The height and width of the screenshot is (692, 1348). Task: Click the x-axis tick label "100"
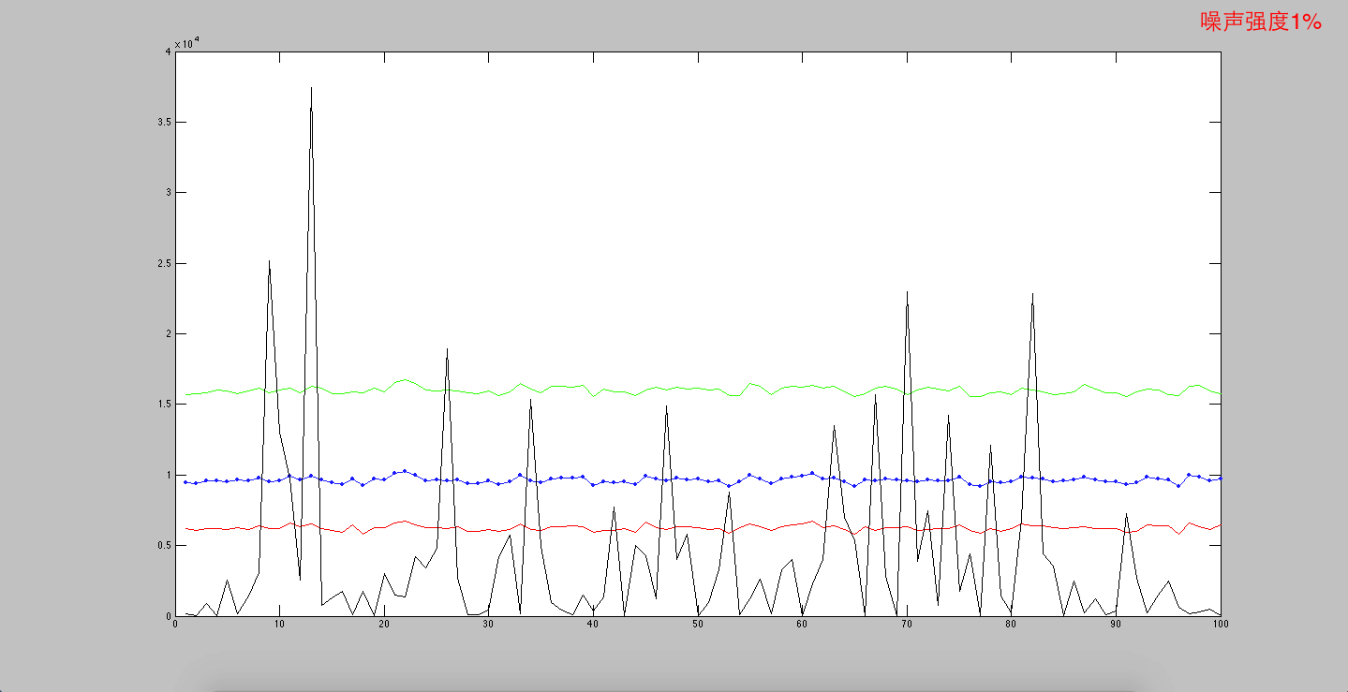1220,625
